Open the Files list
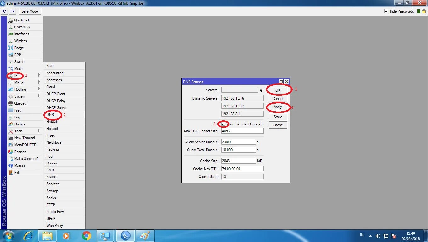The height and width of the screenshot is (242, 428). pyautogui.click(x=25, y=110)
